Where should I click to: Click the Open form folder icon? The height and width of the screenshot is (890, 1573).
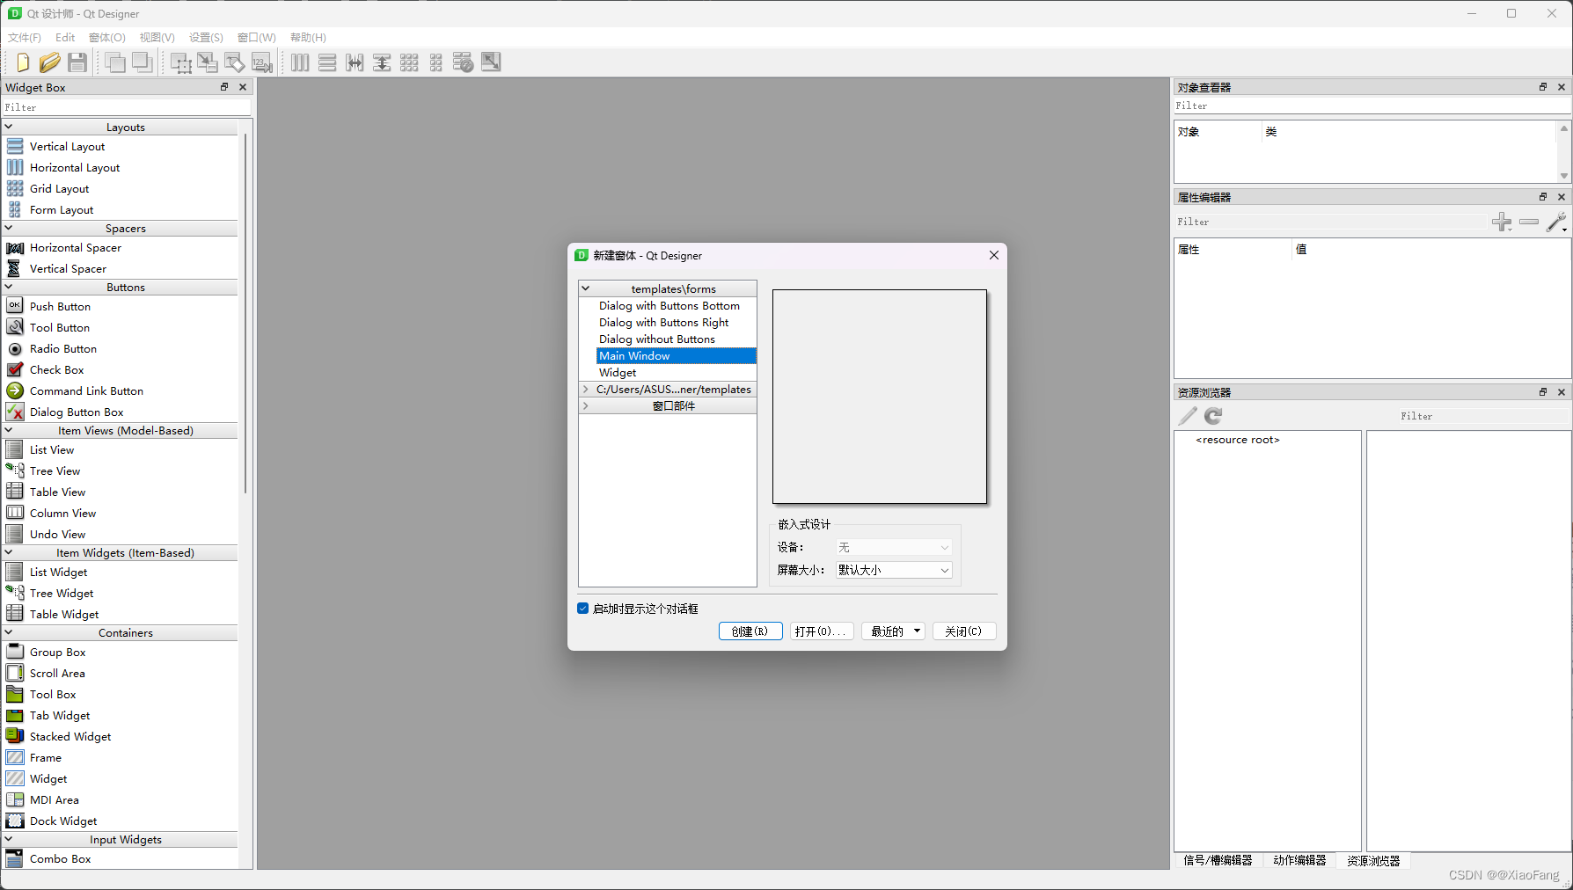pos(50,62)
